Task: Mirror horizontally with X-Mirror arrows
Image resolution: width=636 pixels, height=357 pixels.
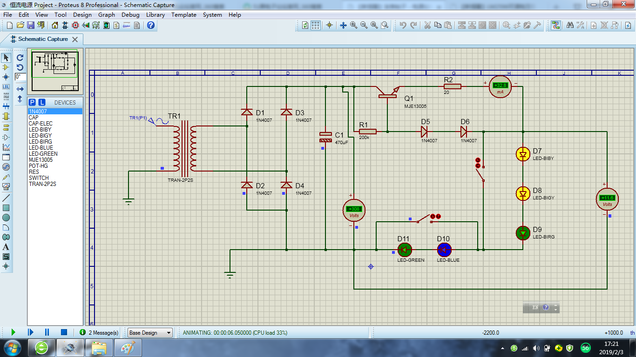Action: pyautogui.click(x=20, y=89)
